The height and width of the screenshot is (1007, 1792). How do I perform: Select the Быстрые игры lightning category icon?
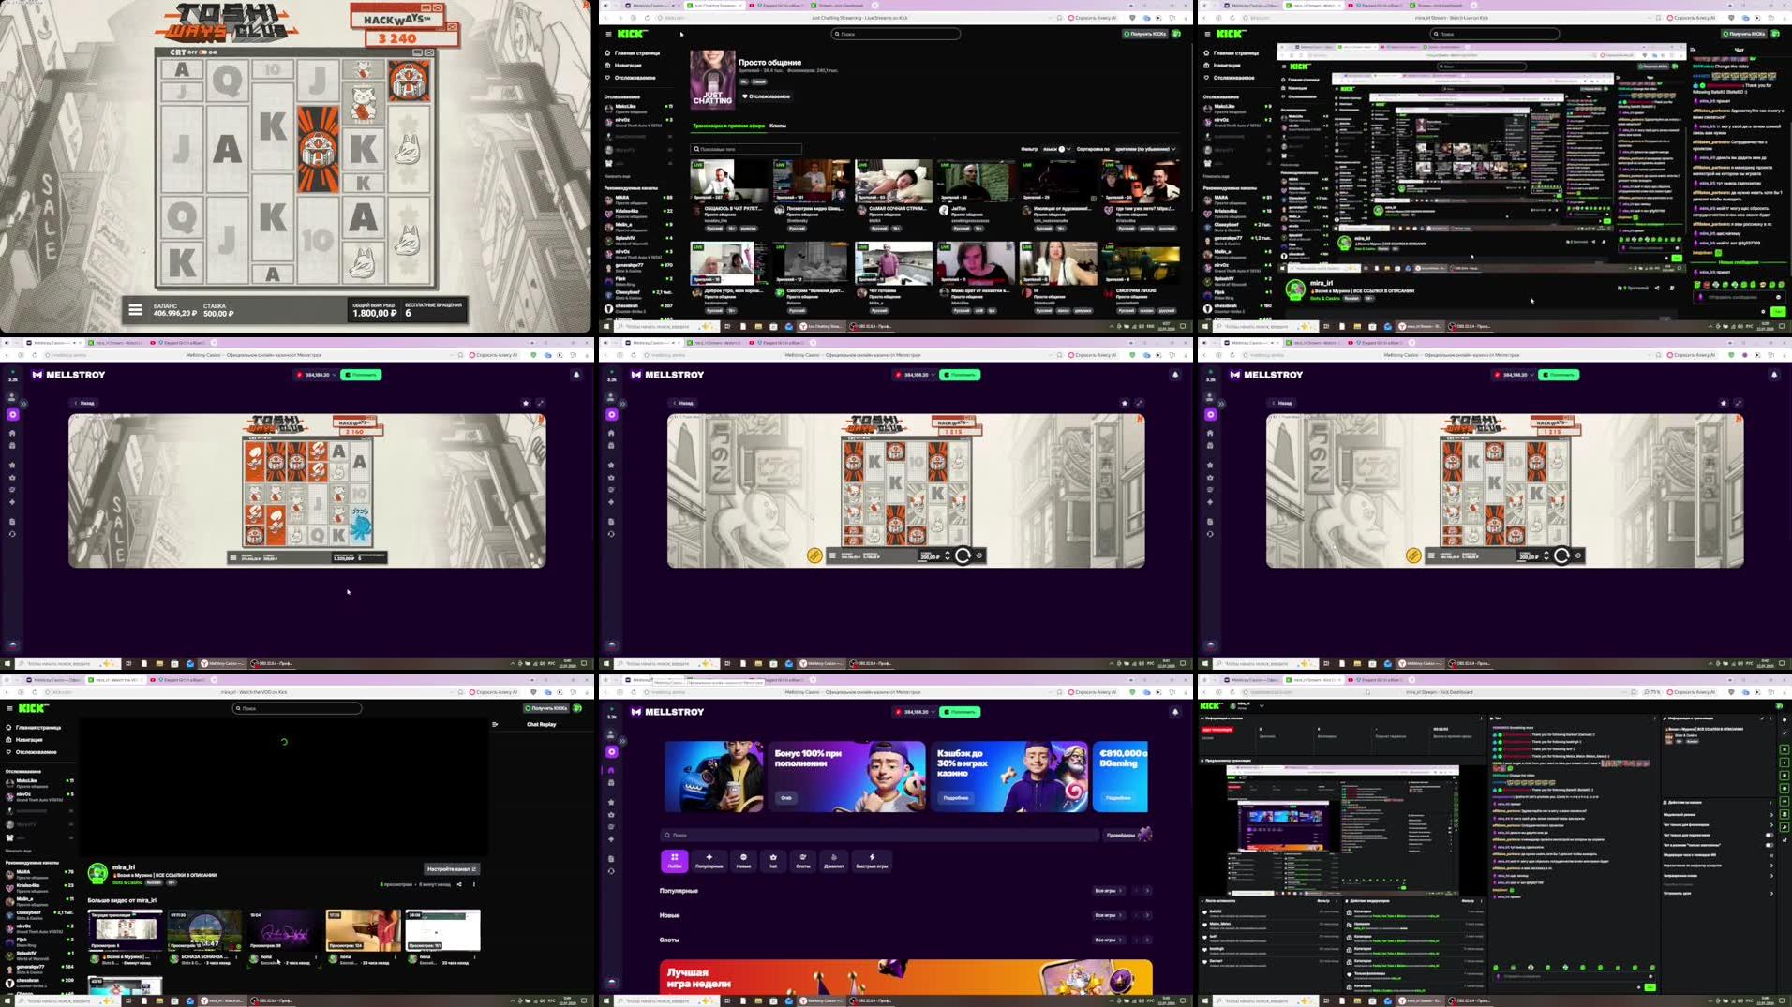[872, 861]
